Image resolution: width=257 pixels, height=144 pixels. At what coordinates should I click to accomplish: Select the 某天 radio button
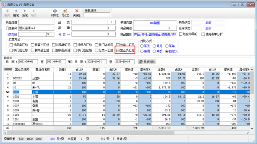tap(142, 46)
